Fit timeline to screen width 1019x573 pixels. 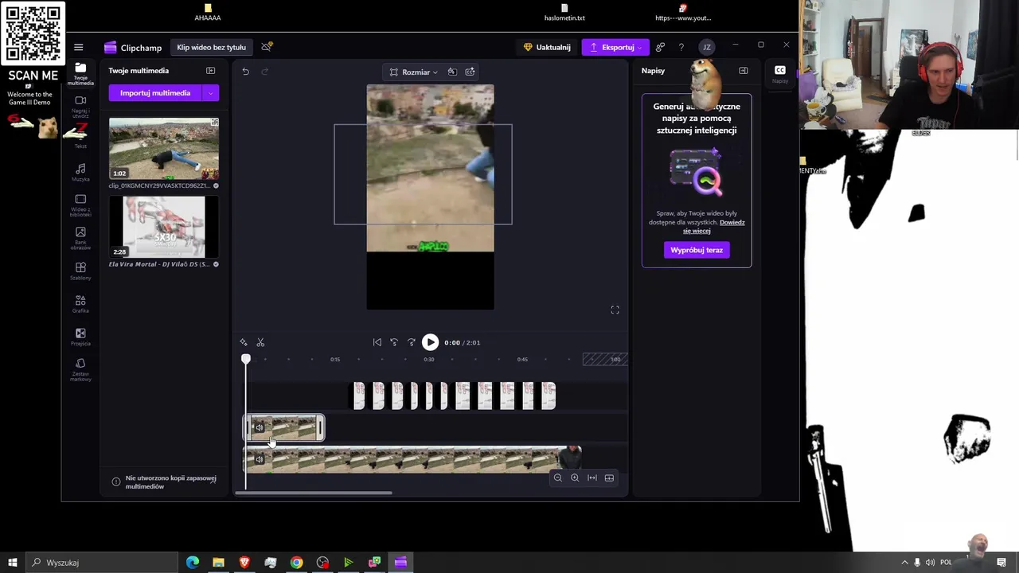tap(592, 477)
